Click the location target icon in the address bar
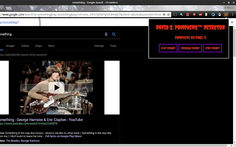 click(x=164, y=15)
